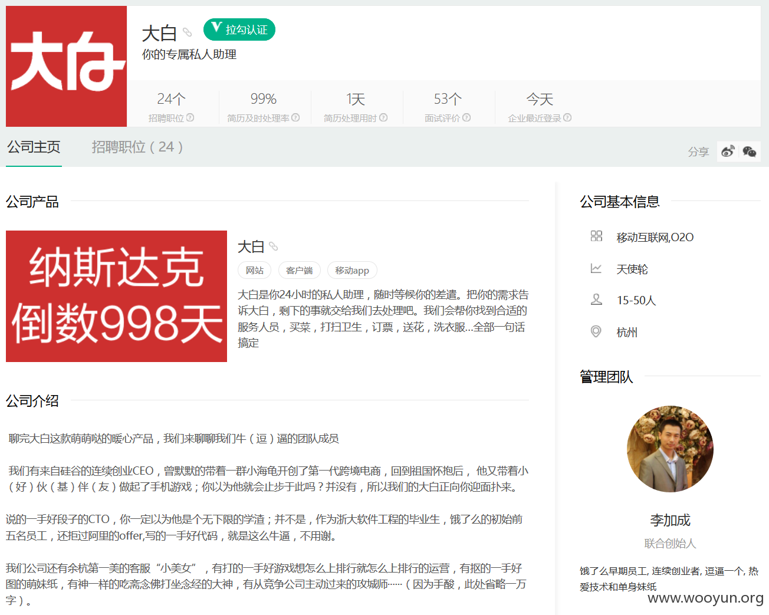
Task: Click the name 李加成 in the management team
Action: (x=670, y=520)
